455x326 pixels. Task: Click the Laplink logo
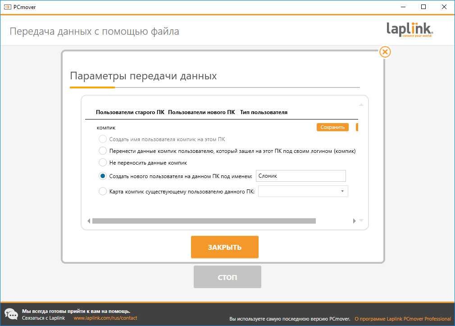pos(409,30)
